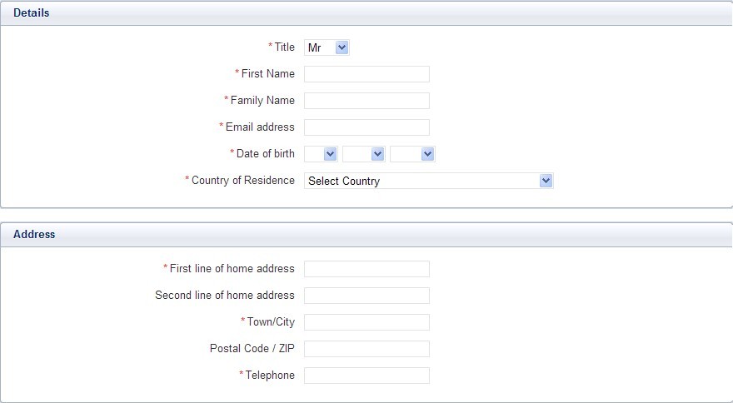Click the Postal Code / ZIP field
This screenshot has height=403, width=733.
tap(366, 349)
